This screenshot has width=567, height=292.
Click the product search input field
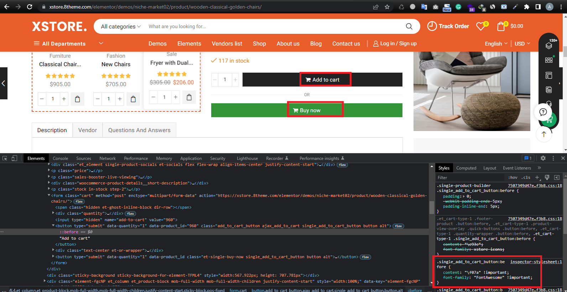(x=274, y=26)
